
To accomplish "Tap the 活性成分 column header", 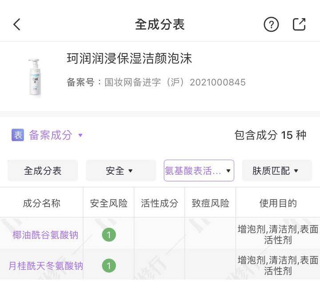I will [x=160, y=203].
